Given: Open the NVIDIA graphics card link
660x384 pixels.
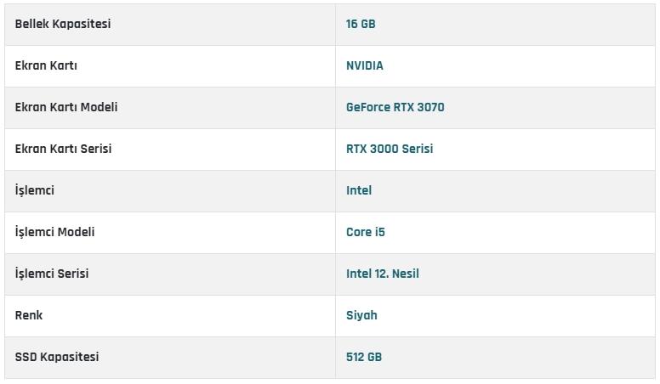Looking at the screenshot, I should tap(365, 65).
